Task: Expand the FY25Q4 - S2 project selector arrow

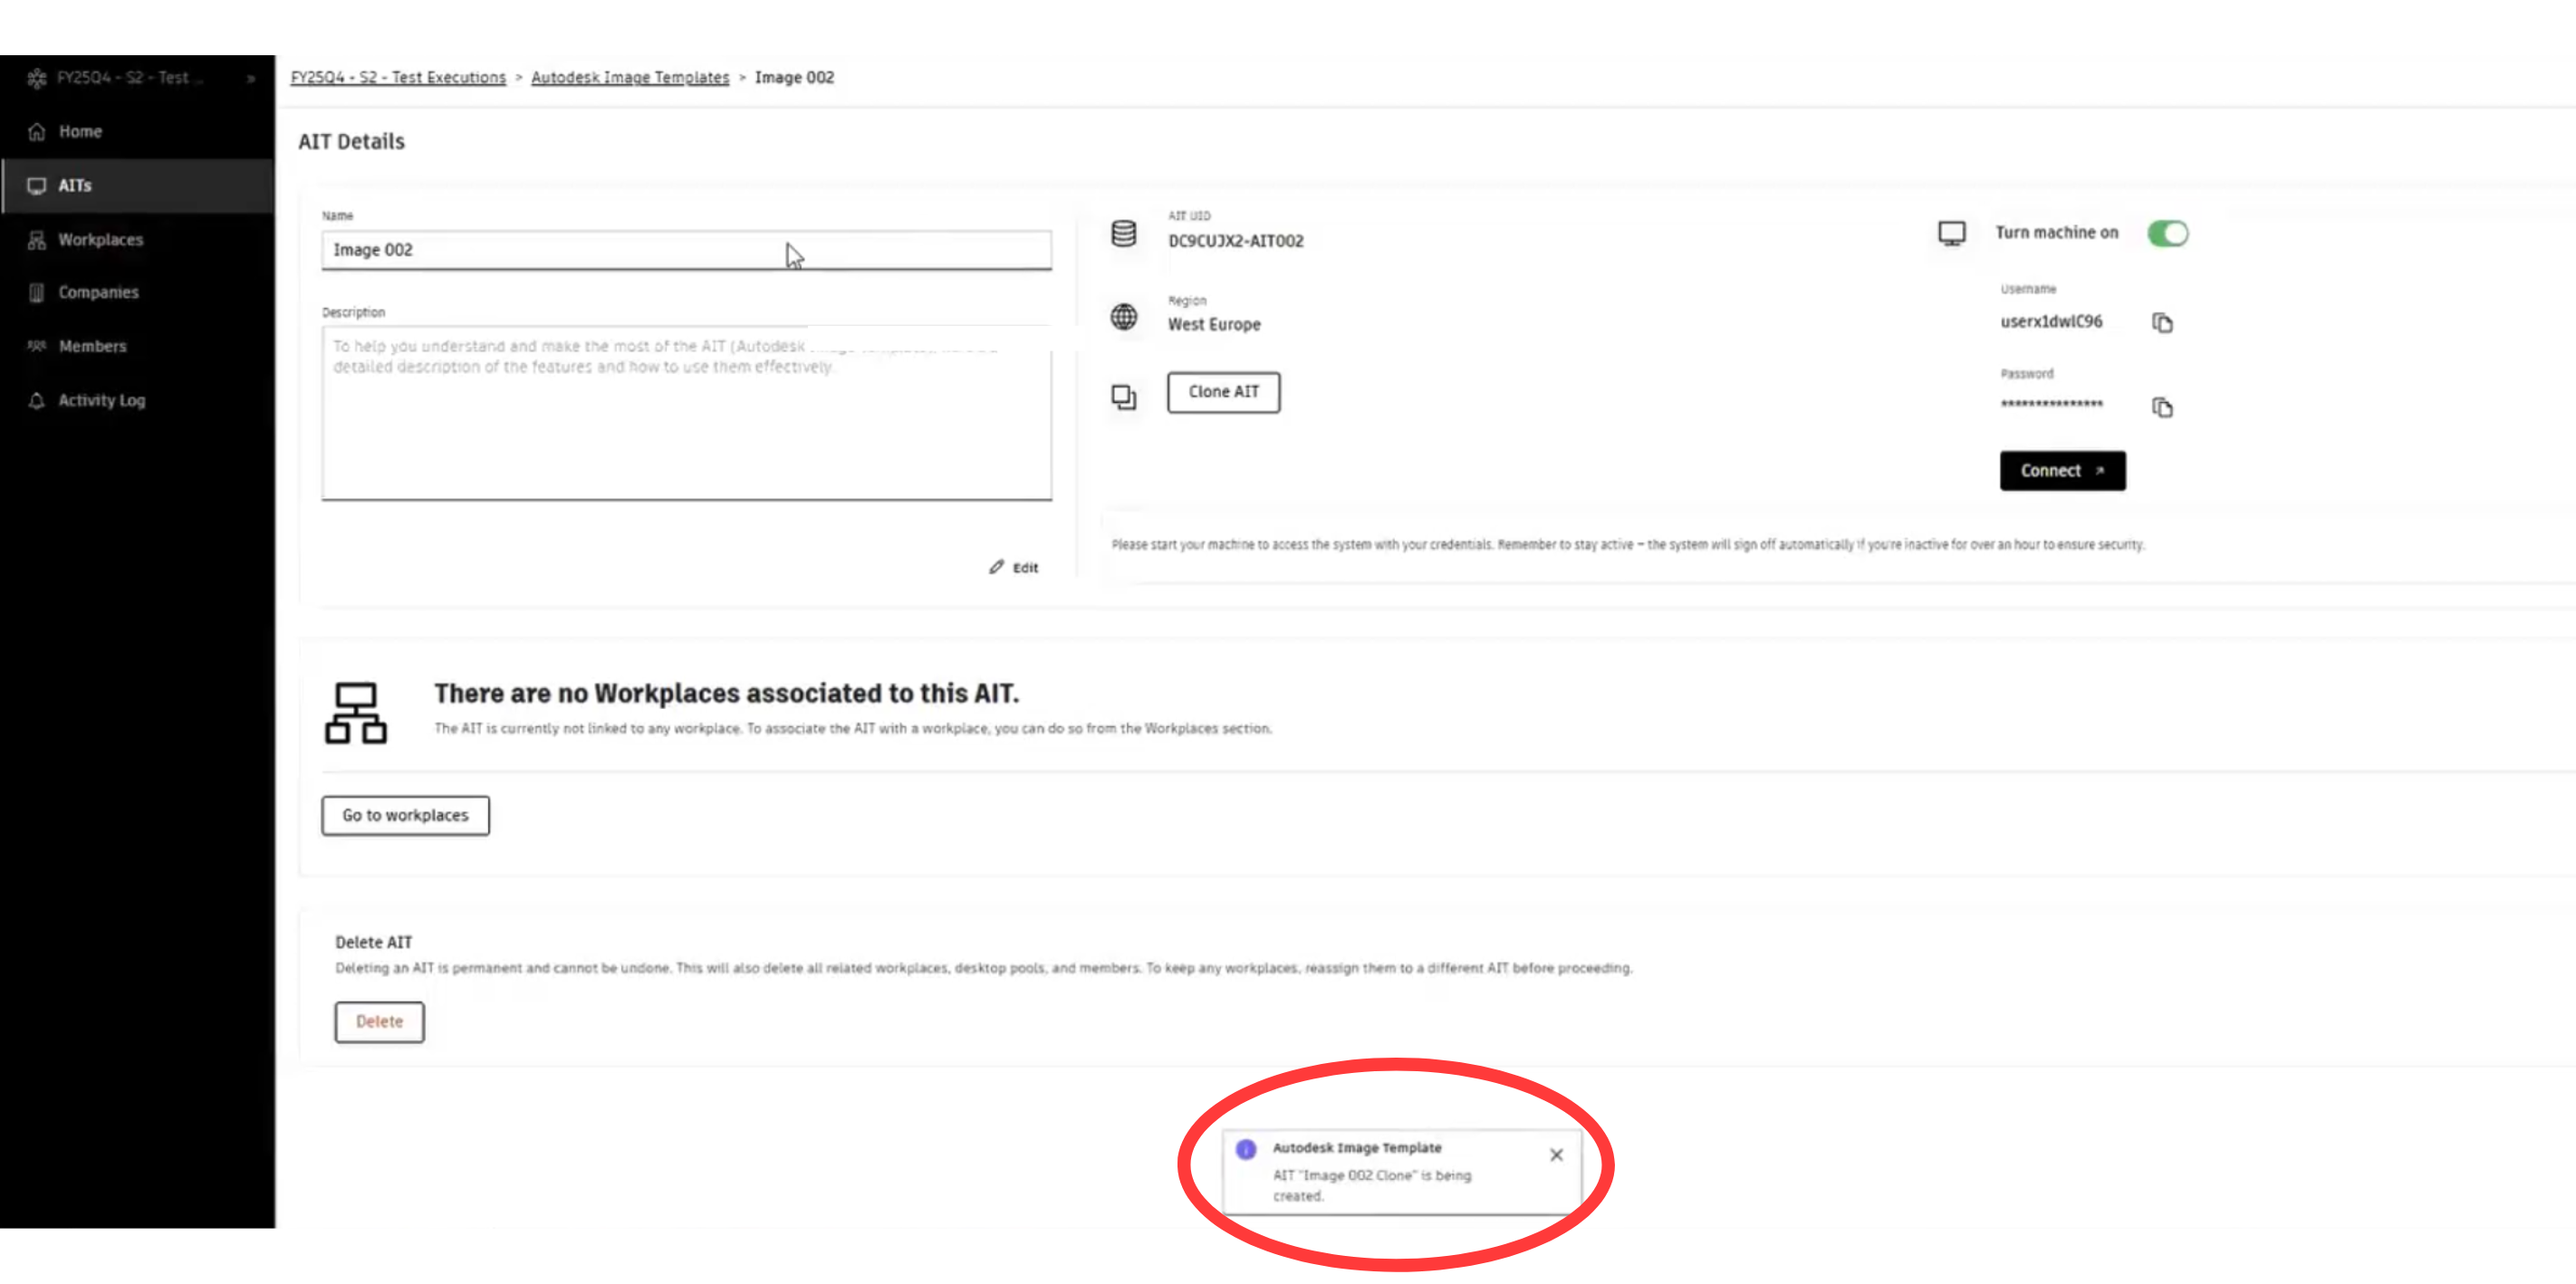Action: pos(251,78)
